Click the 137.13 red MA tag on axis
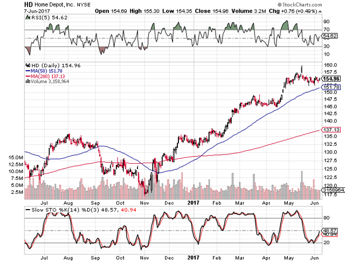345x262 pixels. click(x=331, y=130)
